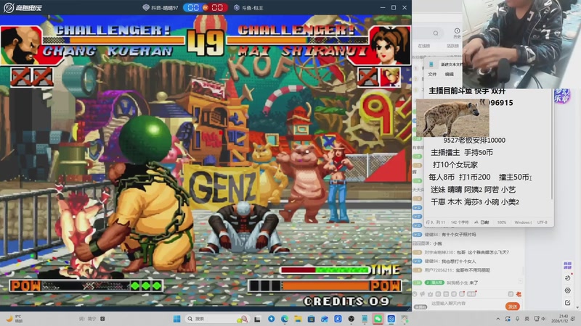This screenshot has width=581, height=326.
Task: Click the edit pencil icon in right sidebar
Action: (x=567, y=303)
